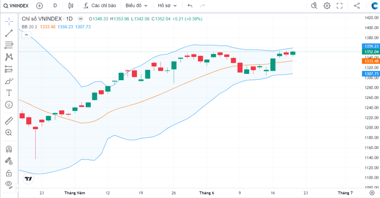The image size is (380, 198).
Task: Change the D timeframe interval
Action: [x=55, y=5]
